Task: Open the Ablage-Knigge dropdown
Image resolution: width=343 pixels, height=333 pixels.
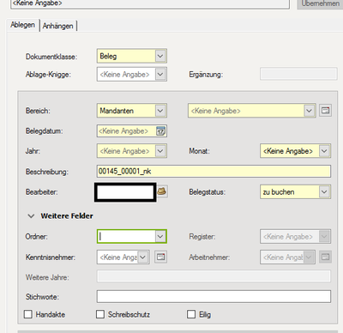Action: (160, 75)
